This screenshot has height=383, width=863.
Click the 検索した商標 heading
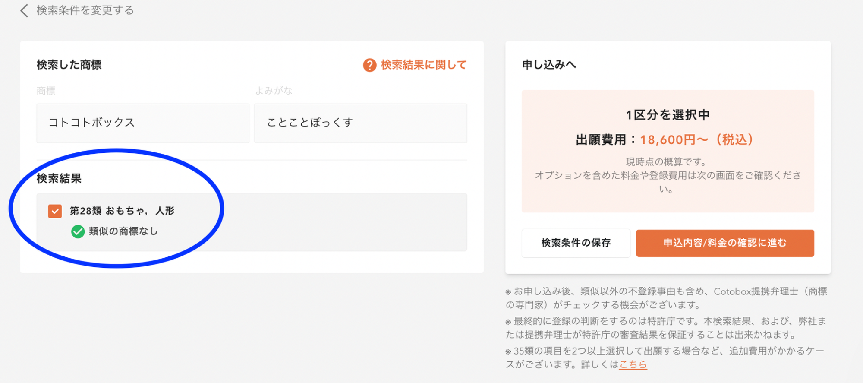69,65
